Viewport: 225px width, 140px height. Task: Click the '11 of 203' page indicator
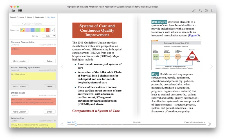(137, 122)
